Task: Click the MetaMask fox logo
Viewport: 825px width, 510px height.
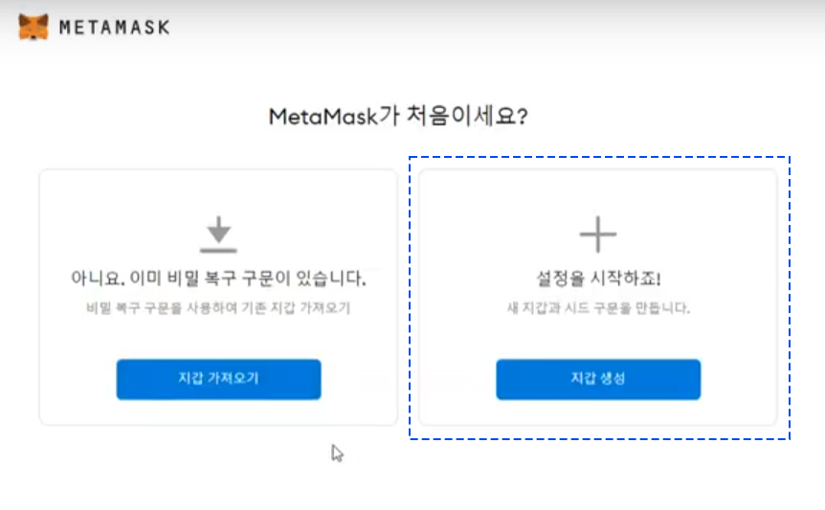Action: click(33, 26)
